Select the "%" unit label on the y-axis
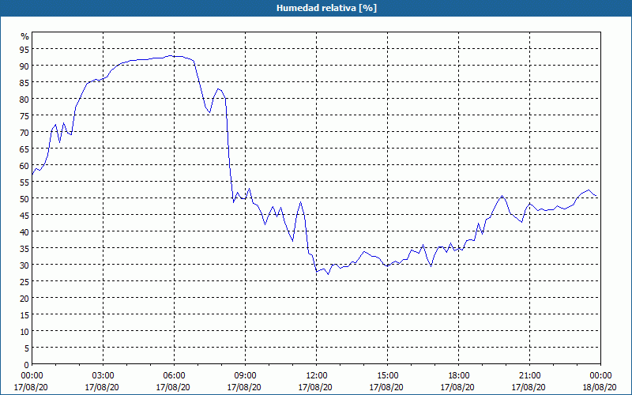Screen dimensions: 632x395 click(x=25, y=36)
